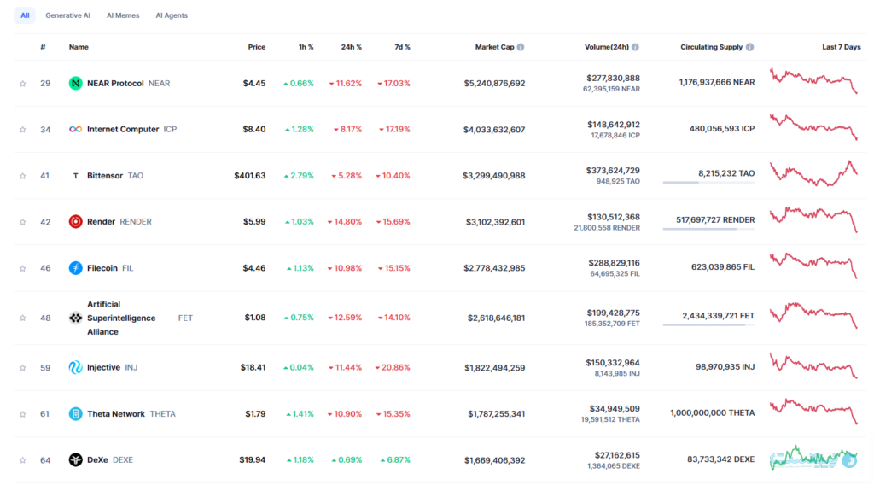
Task: Open the Bittensor coin page
Action: (x=105, y=176)
